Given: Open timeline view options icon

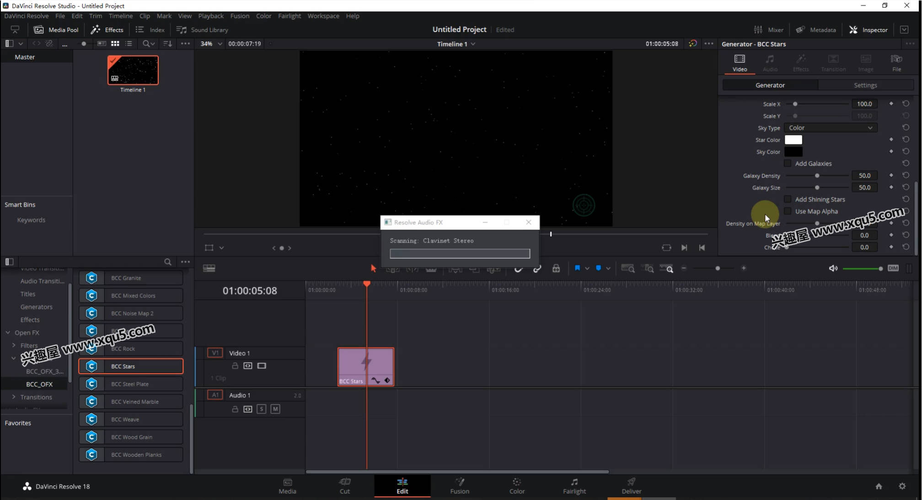Looking at the screenshot, I should coord(209,268).
